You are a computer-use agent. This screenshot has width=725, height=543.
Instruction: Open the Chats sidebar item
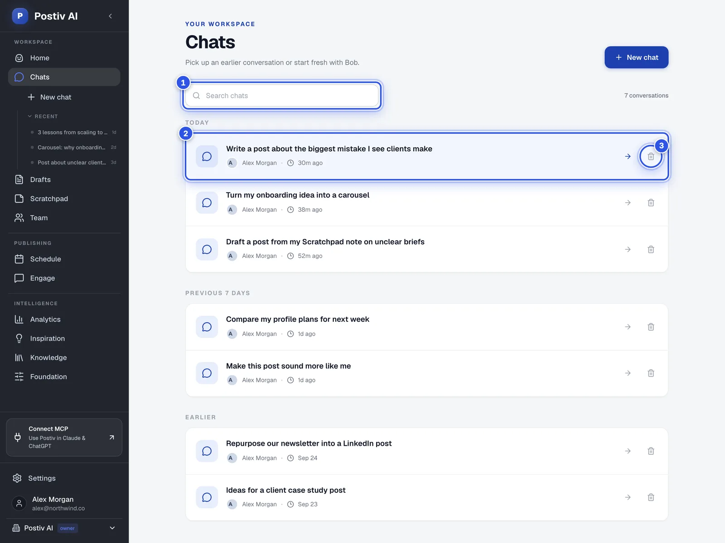coord(64,77)
